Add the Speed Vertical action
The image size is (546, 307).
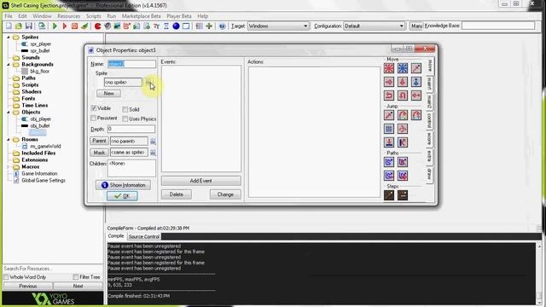click(x=403, y=82)
